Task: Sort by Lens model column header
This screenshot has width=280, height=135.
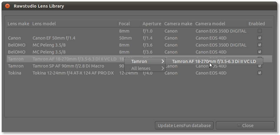Action: point(74,24)
